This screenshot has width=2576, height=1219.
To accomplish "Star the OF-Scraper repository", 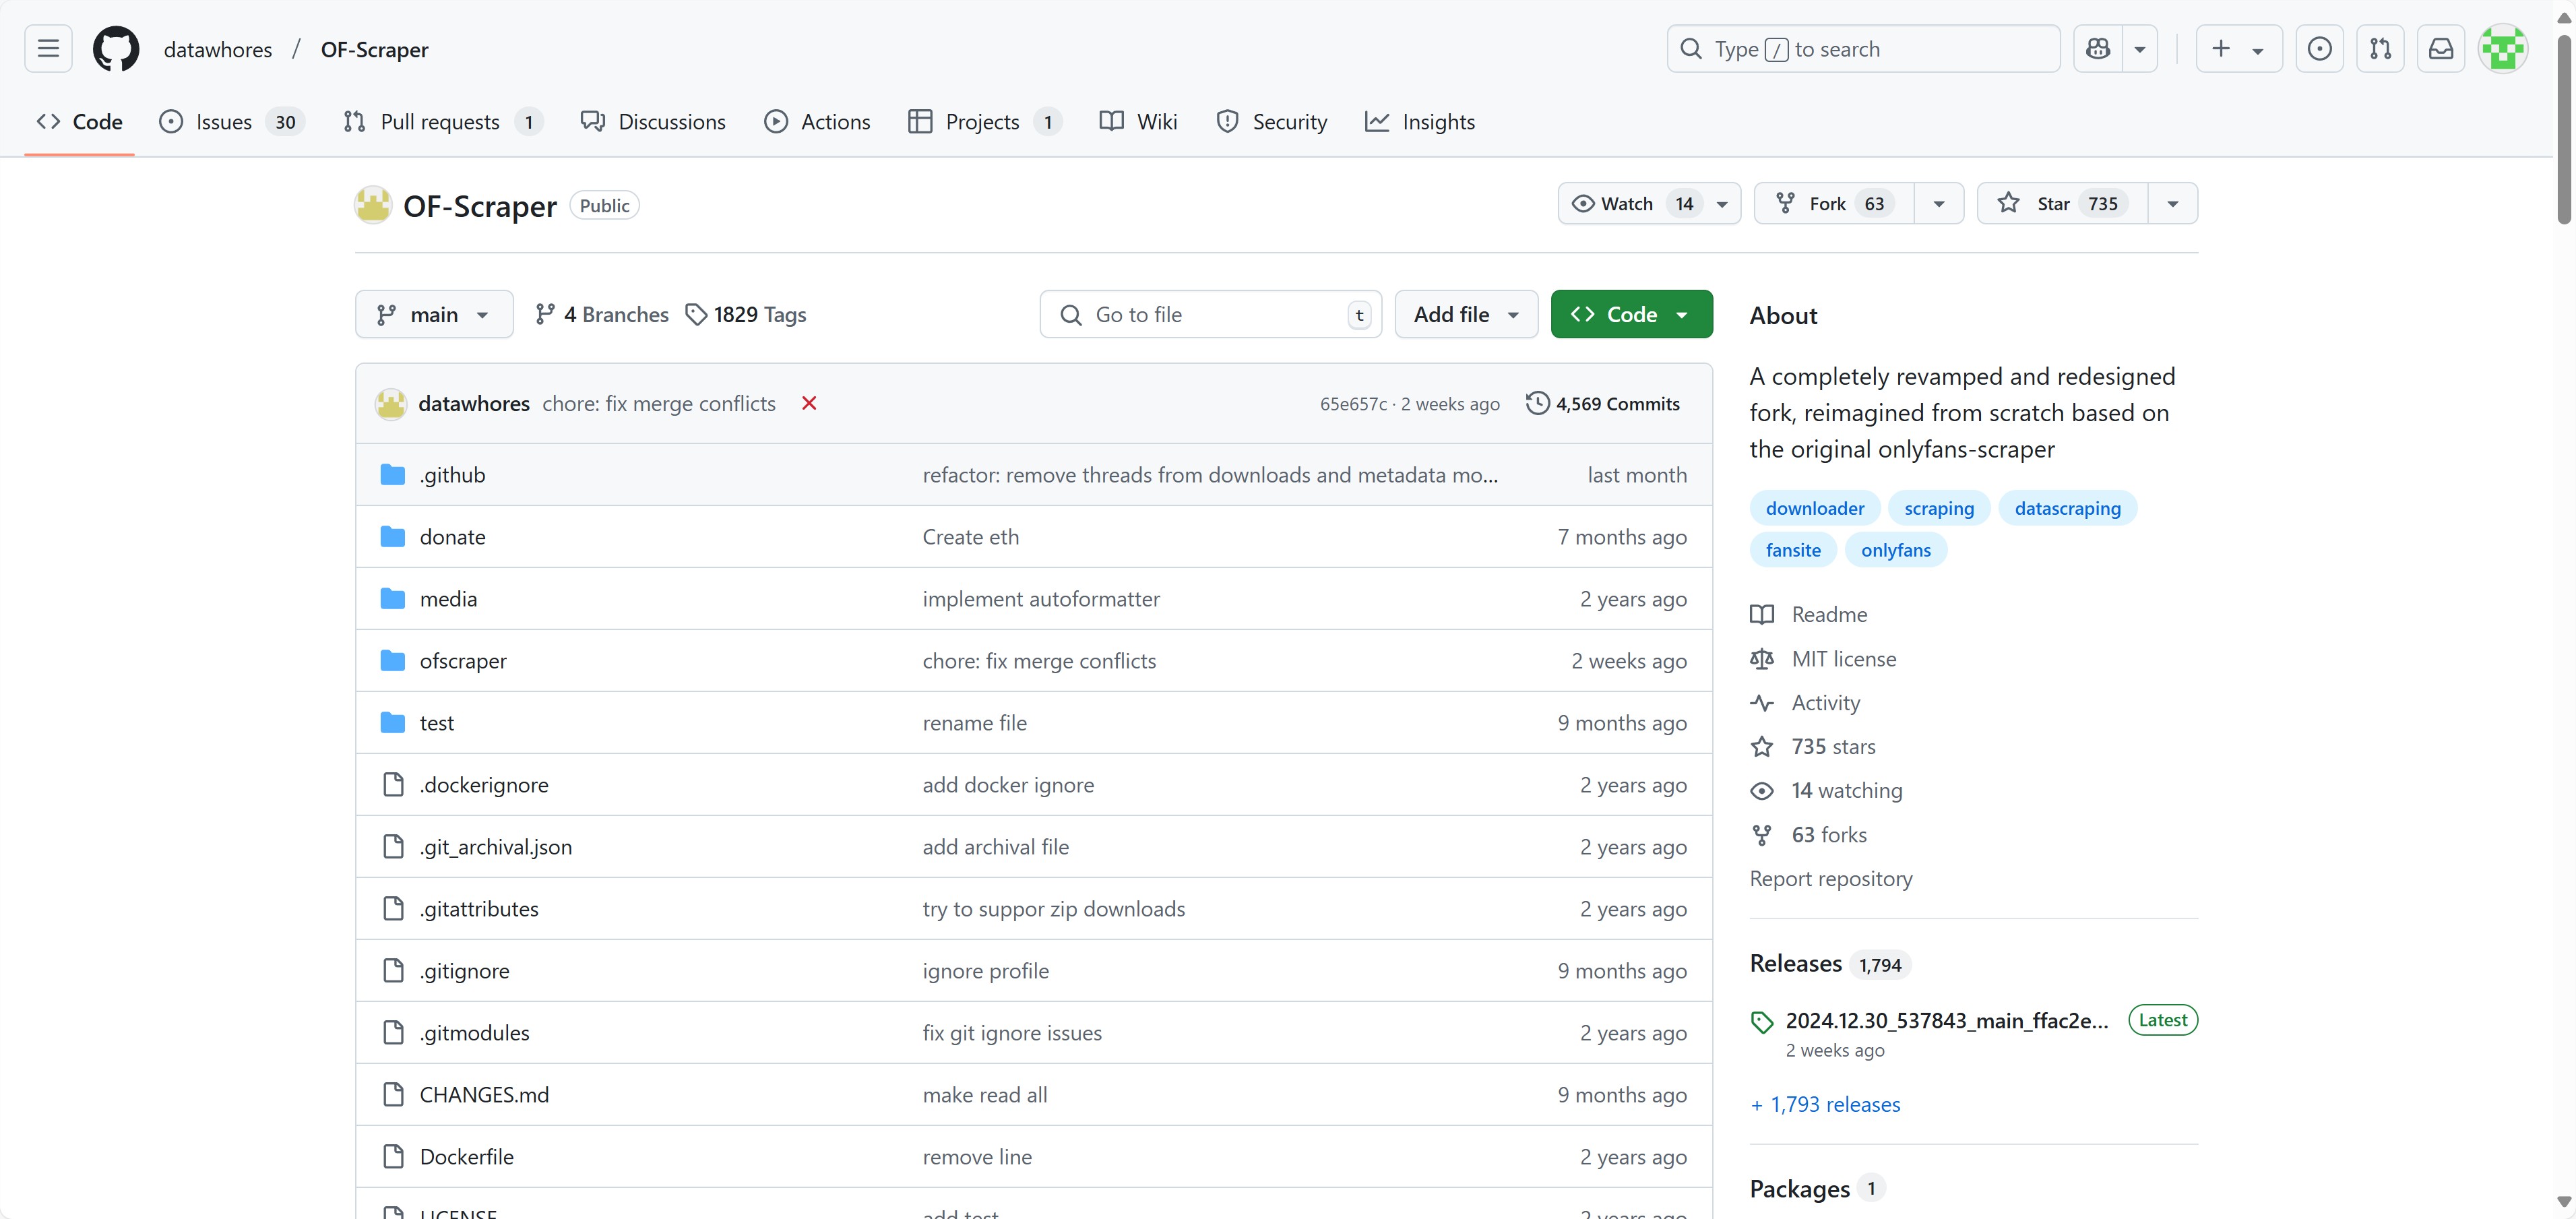I will click(x=2062, y=204).
